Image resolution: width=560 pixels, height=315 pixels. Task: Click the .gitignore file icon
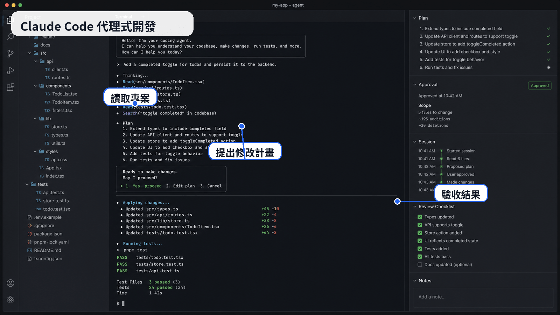point(30,225)
